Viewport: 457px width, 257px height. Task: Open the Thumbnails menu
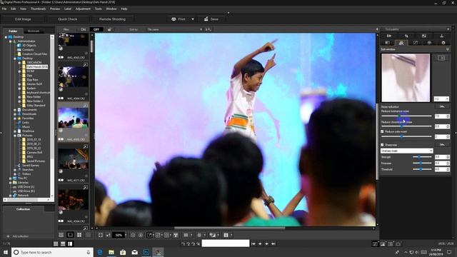pyautogui.click(x=38, y=9)
